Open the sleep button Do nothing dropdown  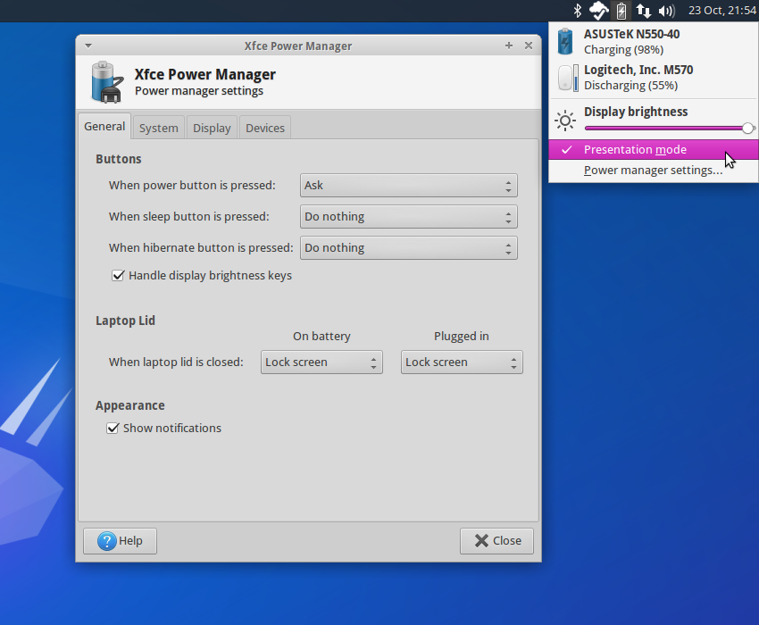coord(408,216)
